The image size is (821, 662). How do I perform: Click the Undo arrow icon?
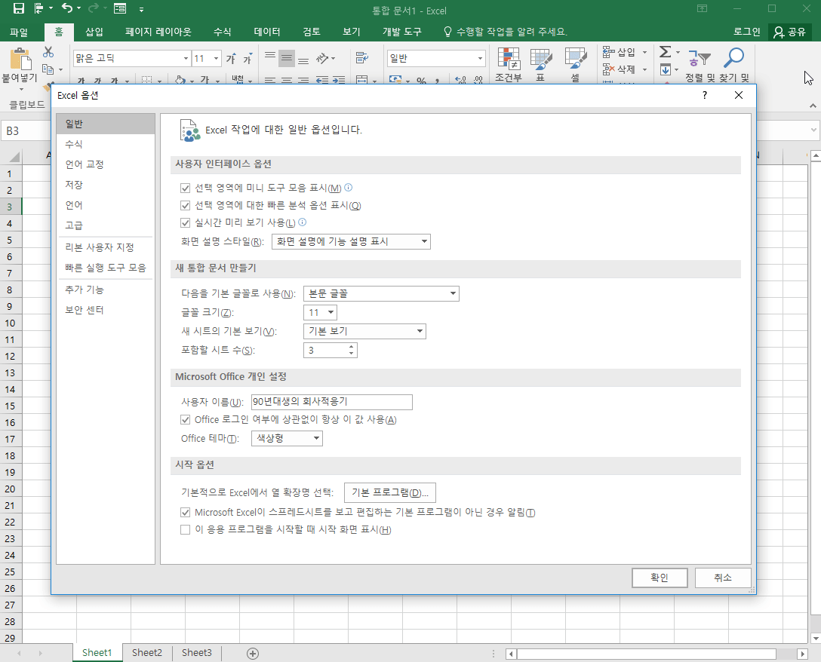click(x=67, y=8)
